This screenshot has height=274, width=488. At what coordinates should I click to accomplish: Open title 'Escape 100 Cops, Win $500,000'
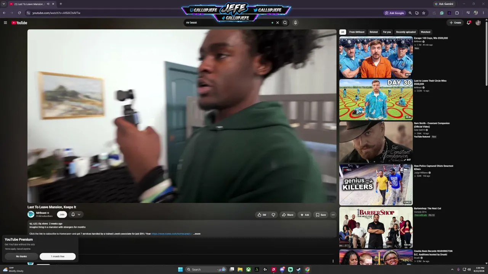(x=431, y=38)
